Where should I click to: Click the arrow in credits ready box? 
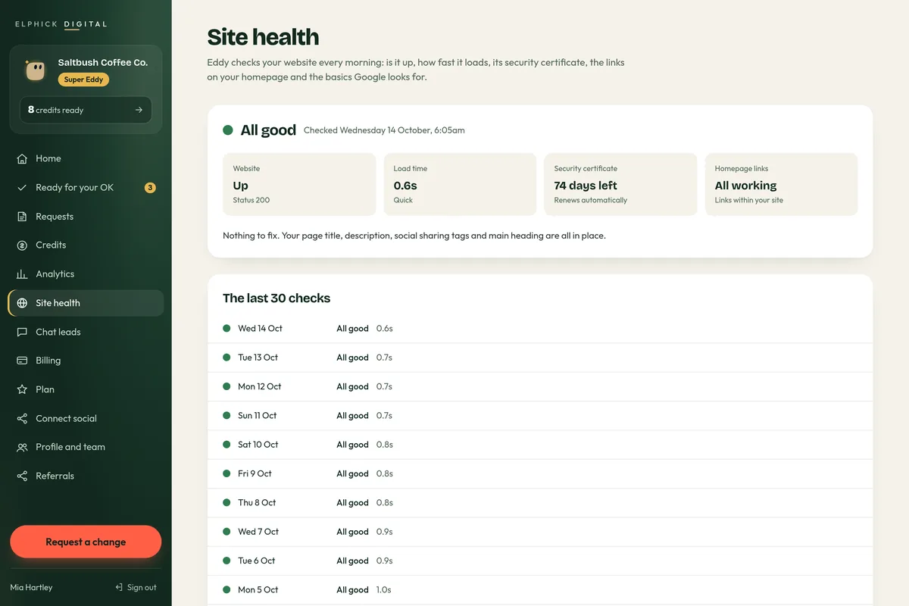pyautogui.click(x=139, y=110)
